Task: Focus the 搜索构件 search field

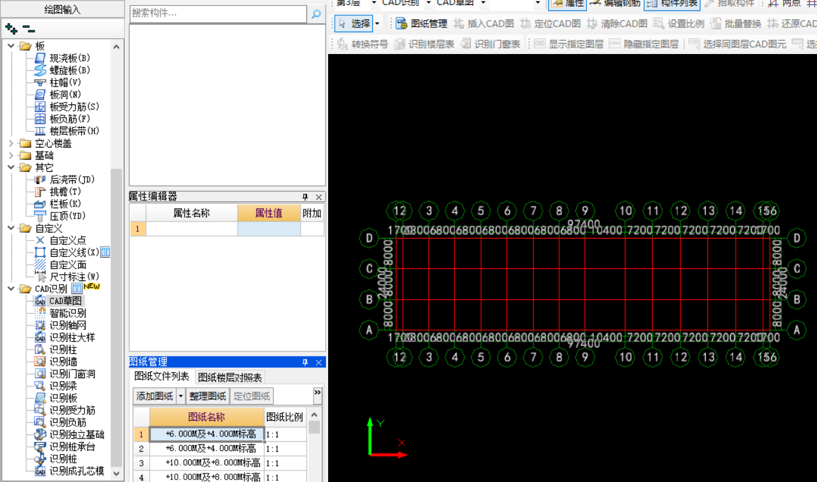Action: point(218,13)
